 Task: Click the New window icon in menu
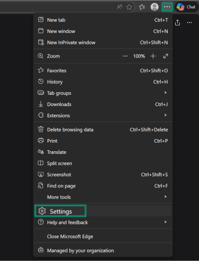[41, 31]
